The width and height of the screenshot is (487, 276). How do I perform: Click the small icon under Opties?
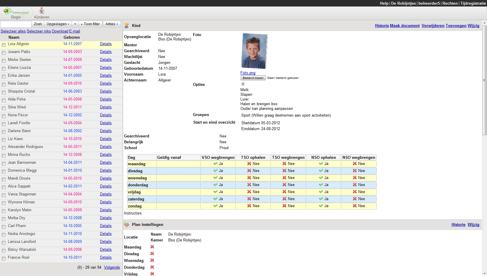tap(243, 84)
